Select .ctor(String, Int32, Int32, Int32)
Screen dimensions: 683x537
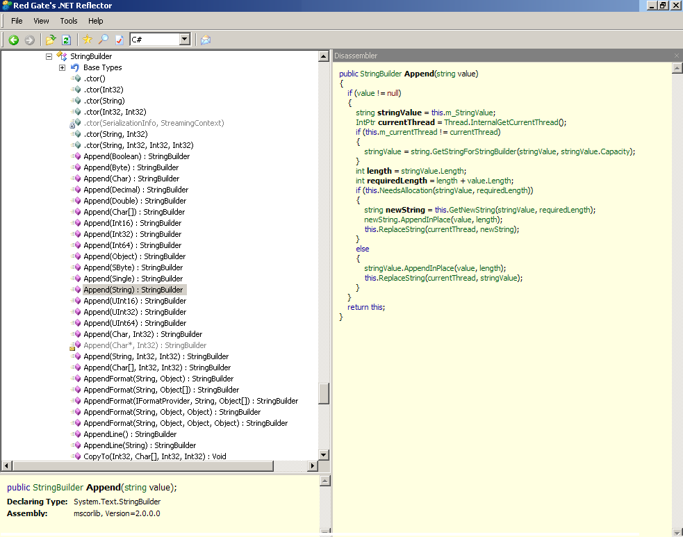click(x=138, y=145)
